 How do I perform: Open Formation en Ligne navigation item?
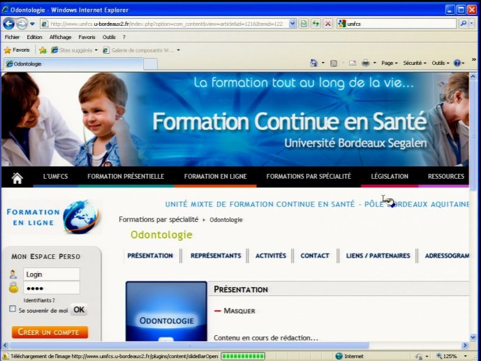[x=215, y=177]
